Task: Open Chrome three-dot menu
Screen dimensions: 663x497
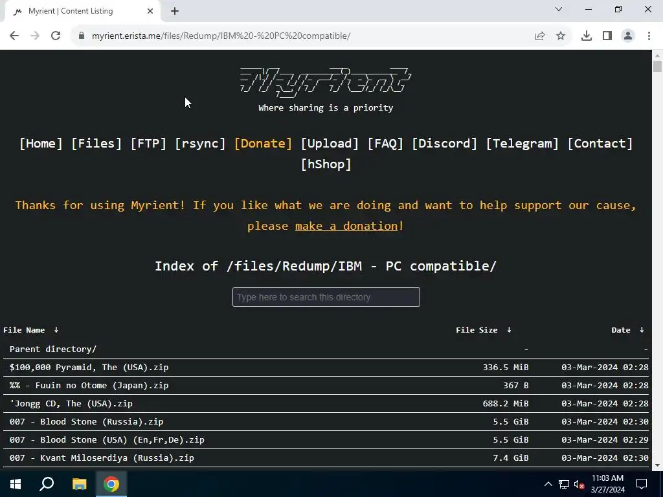Action: click(x=649, y=36)
